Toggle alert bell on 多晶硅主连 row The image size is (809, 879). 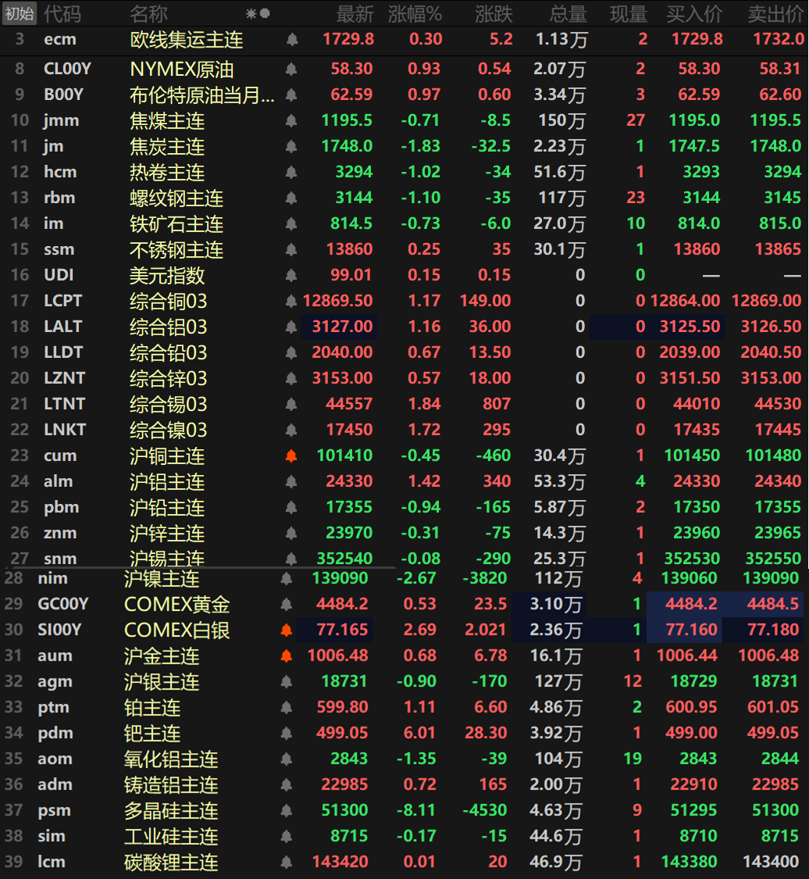[x=286, y=811]
